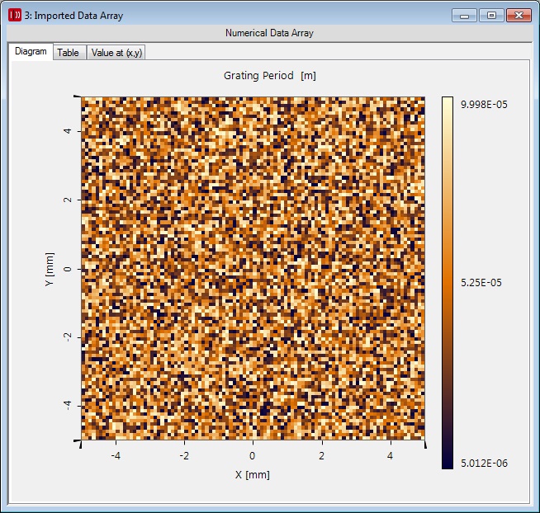
Task: Open the Table tab
Action: 69,53
